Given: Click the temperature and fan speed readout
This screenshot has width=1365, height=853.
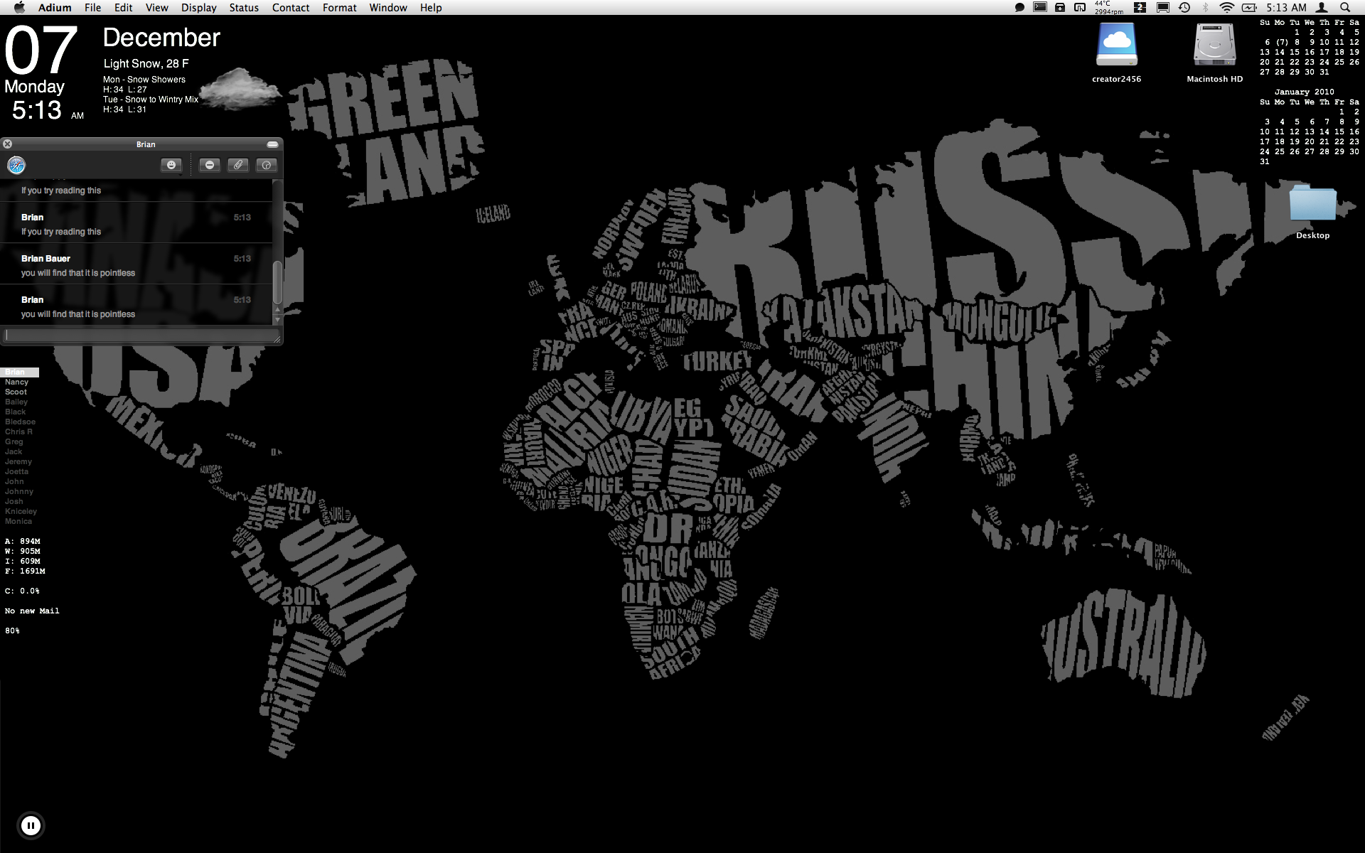Looking at the screenshot, I should [x=1108, y=7].
